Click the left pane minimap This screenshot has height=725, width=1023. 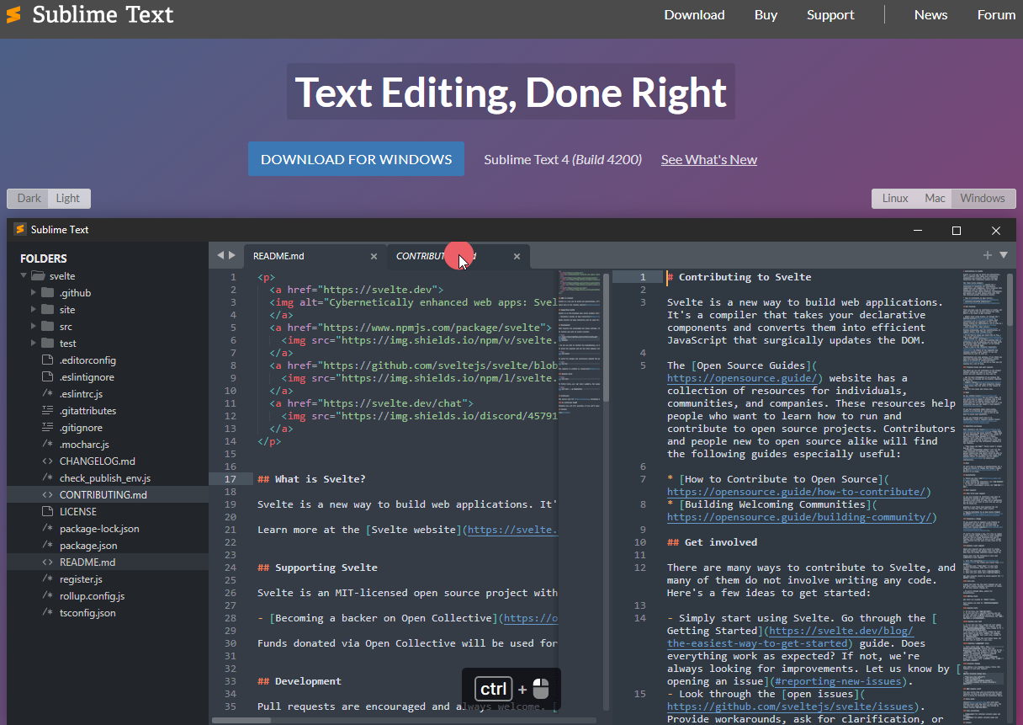point(579,341)
